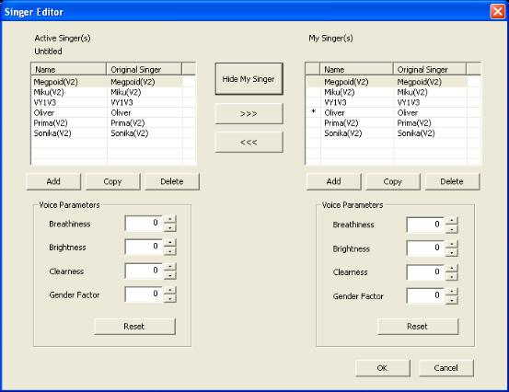Click the >>> transfer button
Screen dimensions: 509x392
coord(249,114)
